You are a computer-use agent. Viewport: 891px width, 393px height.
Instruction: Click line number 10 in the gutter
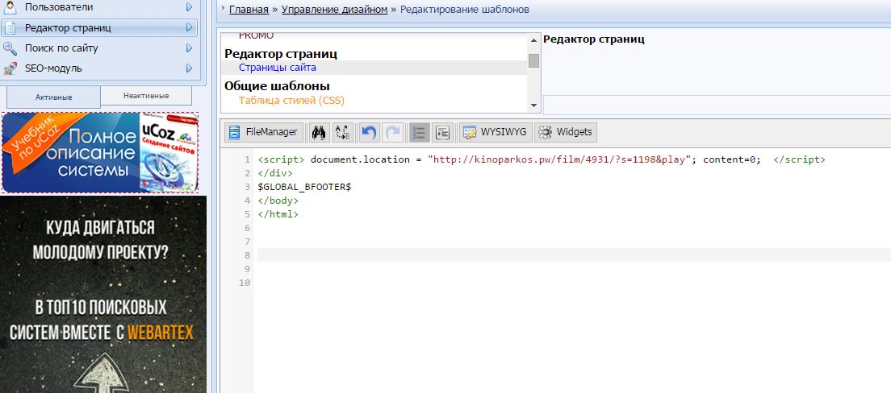click(245, 283)
